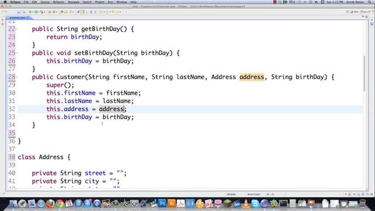Viewport: 375px width, 211px height.
Task: Open the Project menu
Action: (x=100, y=2)
